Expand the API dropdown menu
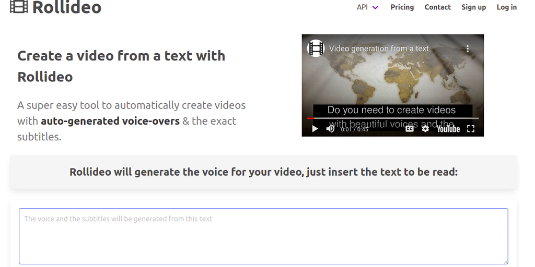Screen dimensions: 535x267 click(368, 7)
